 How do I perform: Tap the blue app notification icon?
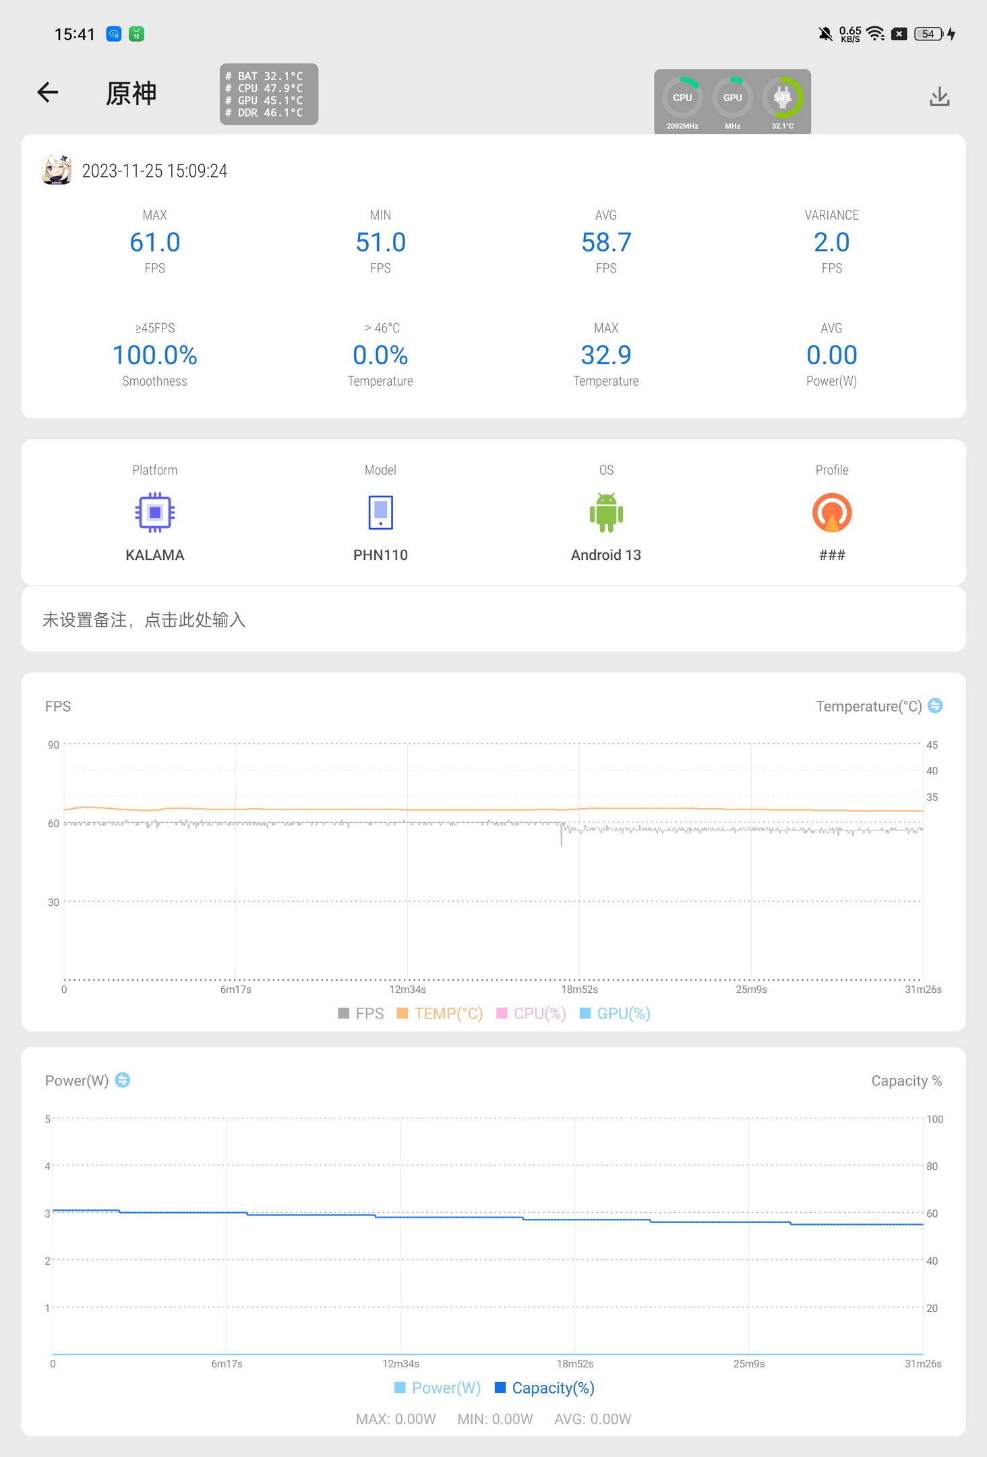[x=114, y=34]
